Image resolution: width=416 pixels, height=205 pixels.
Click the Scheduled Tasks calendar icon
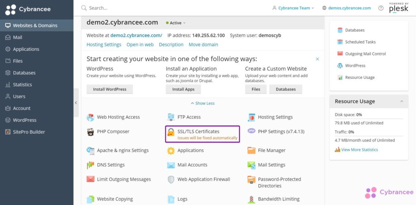[x=340, y=42]
